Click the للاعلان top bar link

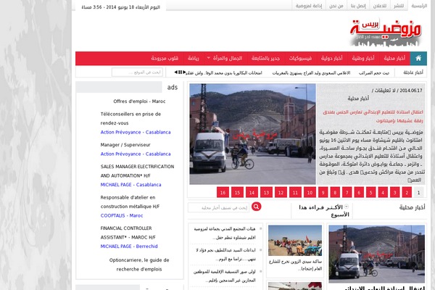(380, 6)
